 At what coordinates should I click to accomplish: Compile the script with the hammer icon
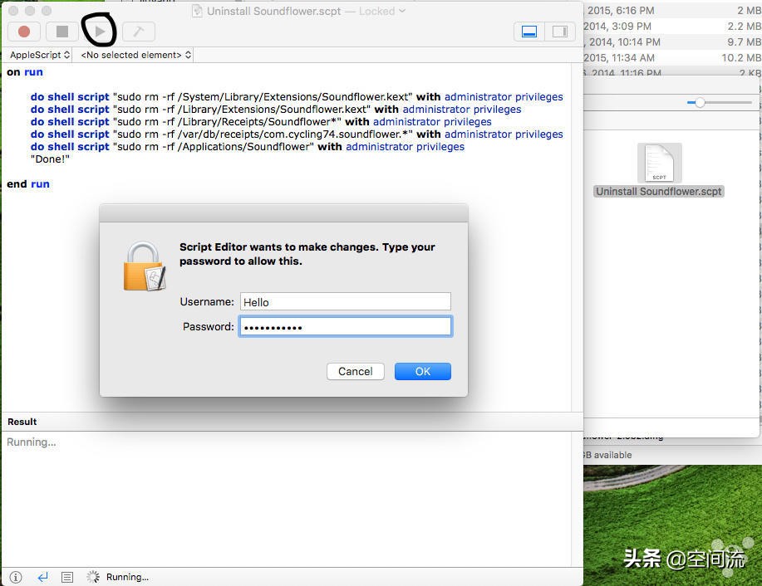[139, 32]
